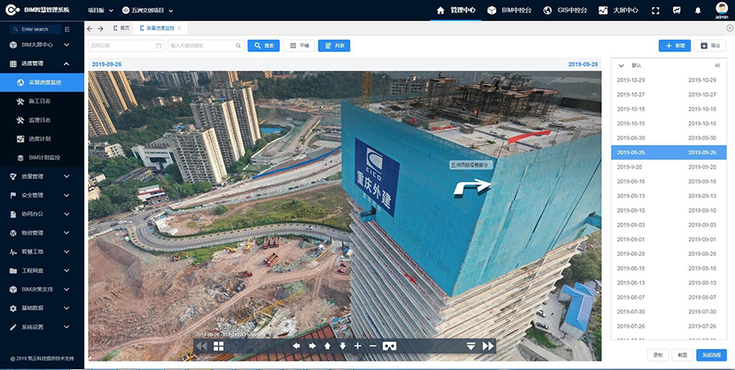Switch to the 首页 tab
735x370 pixels.
point(122,28)
